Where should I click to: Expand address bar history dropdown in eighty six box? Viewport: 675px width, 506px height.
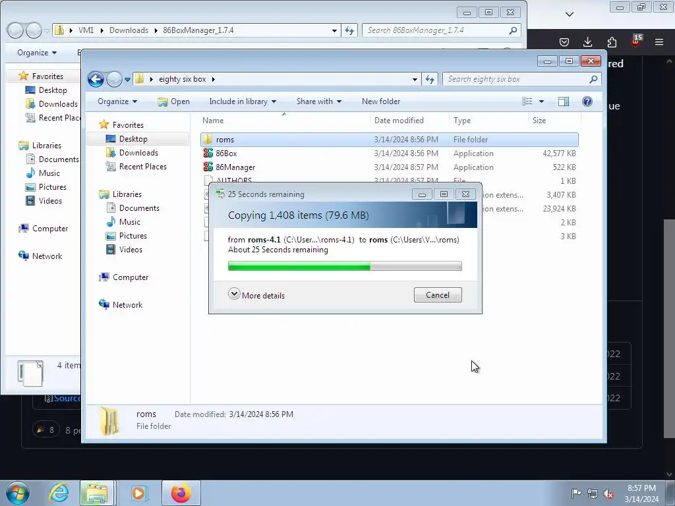pos(415,80)
